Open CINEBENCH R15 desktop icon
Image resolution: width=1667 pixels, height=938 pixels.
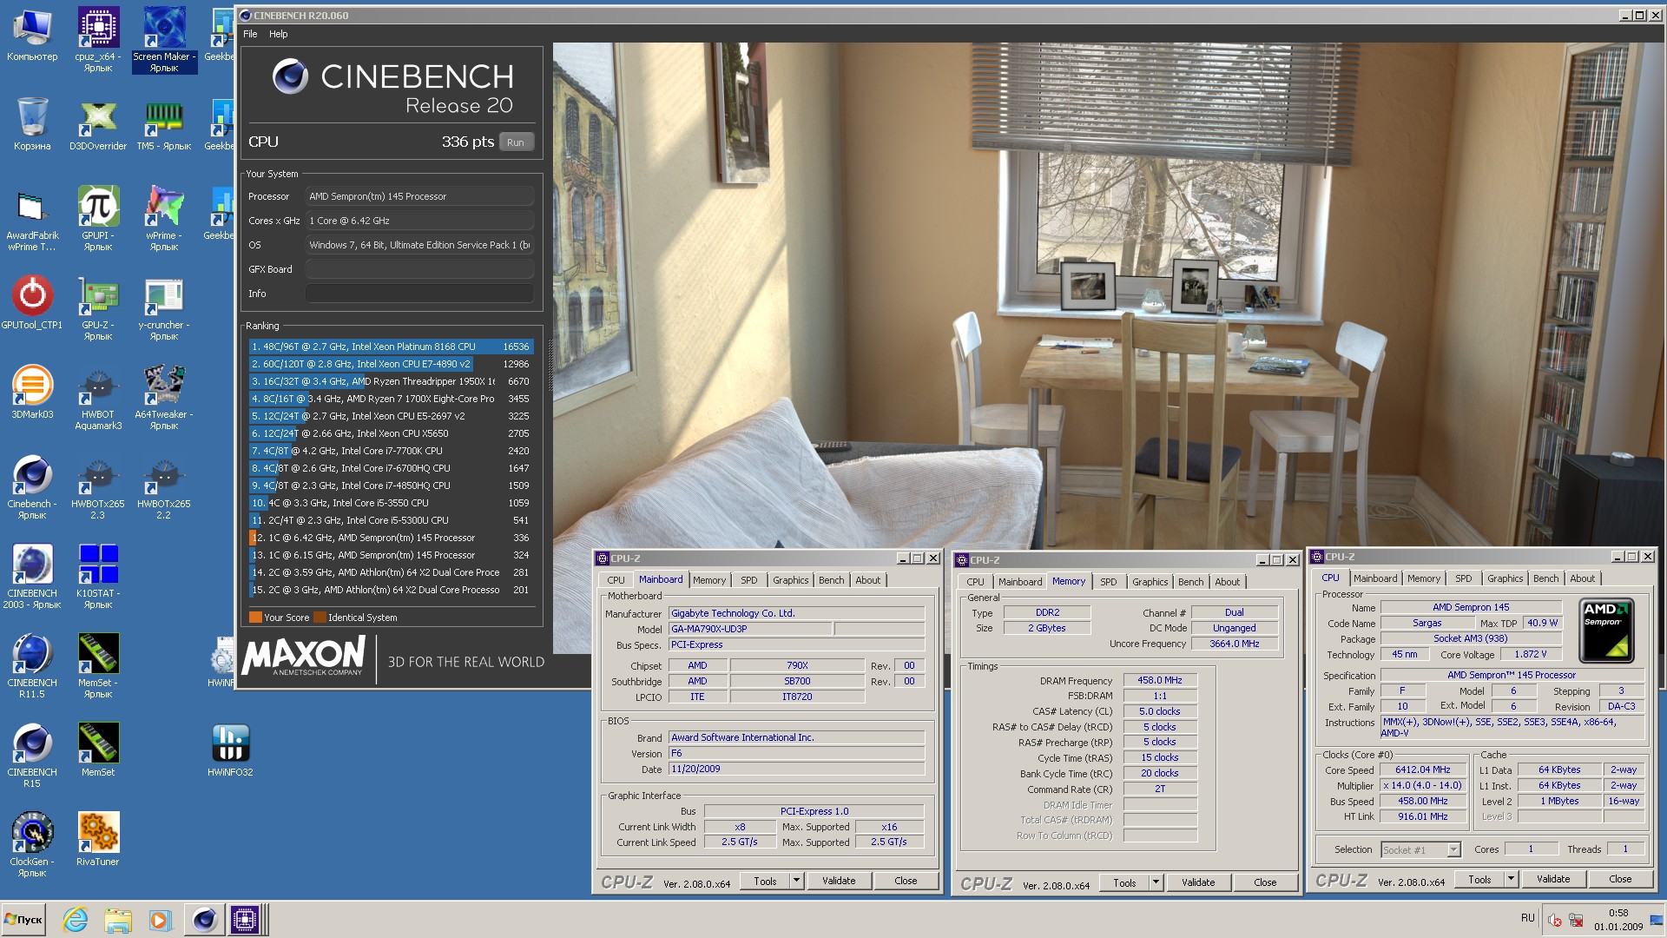32,756
